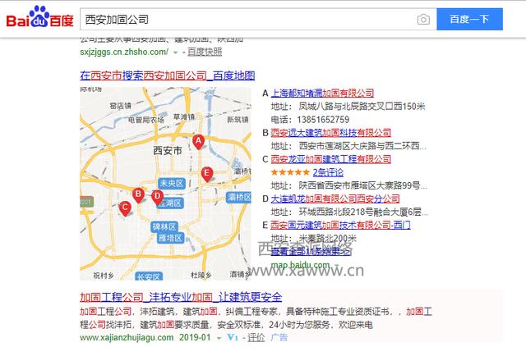Click the 百度一下 search button
Viewport: 526px width, 347px height.
coord(469,19)
